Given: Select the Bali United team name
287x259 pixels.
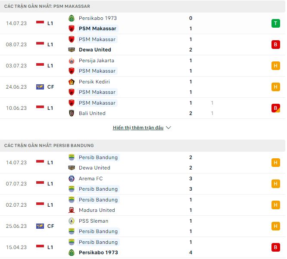Looking at the screenshot, I should [92, 113].
